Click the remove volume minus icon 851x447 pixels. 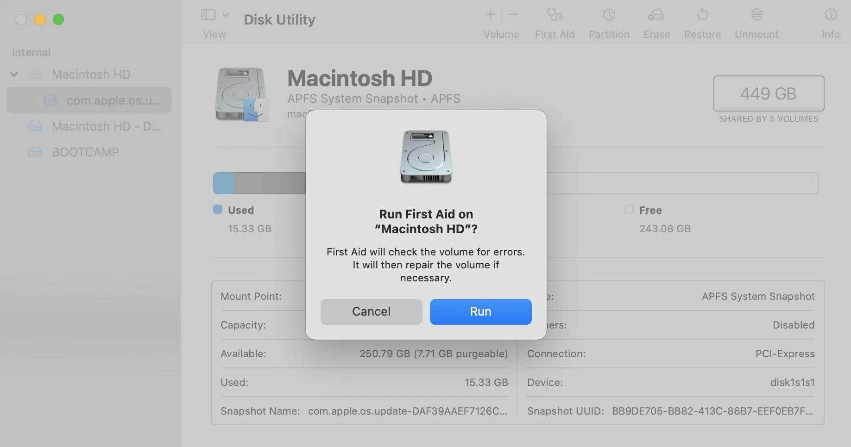[x=513, y=14]
